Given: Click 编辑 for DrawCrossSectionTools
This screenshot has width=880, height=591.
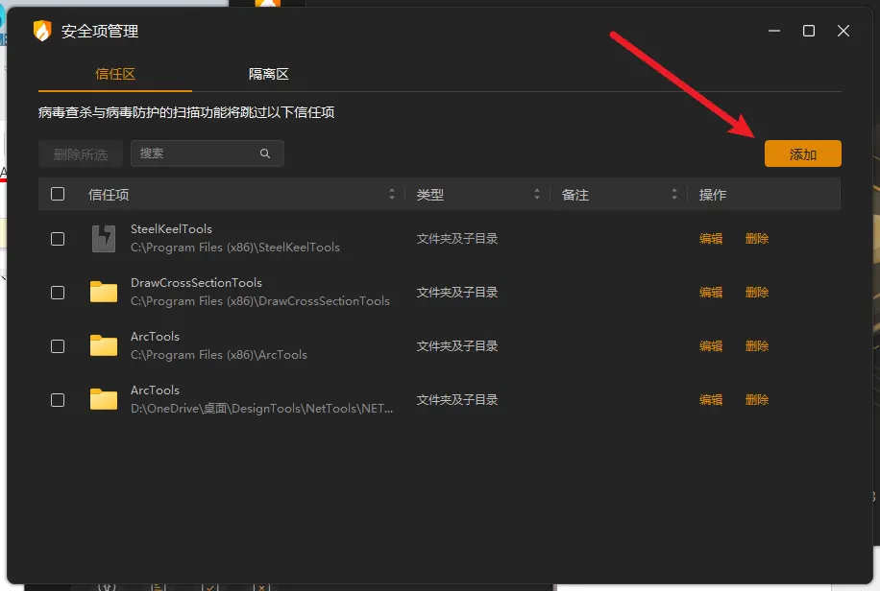Looking at the screenshot, I should coord(711,293).
